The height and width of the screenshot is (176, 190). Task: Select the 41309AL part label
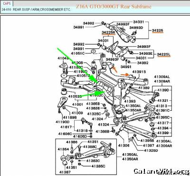[x=162, y=77]
